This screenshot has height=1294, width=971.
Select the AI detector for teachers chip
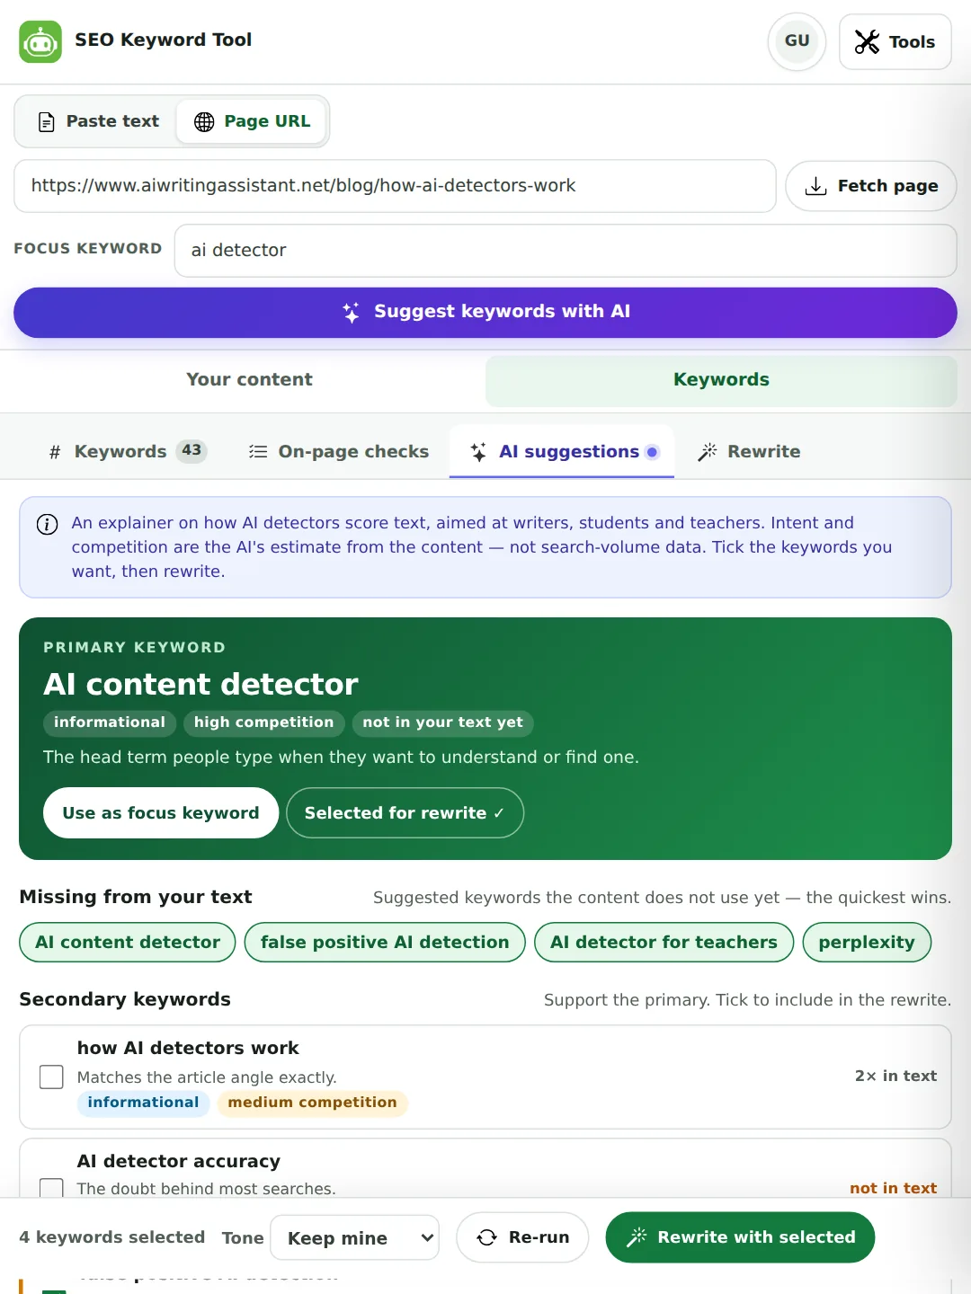tap(664, 943)
